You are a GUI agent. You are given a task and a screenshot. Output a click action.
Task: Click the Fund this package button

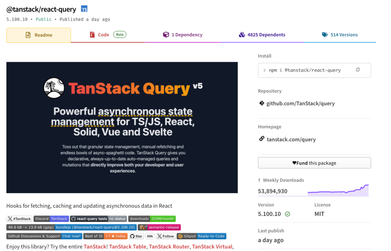pos(314,163)
